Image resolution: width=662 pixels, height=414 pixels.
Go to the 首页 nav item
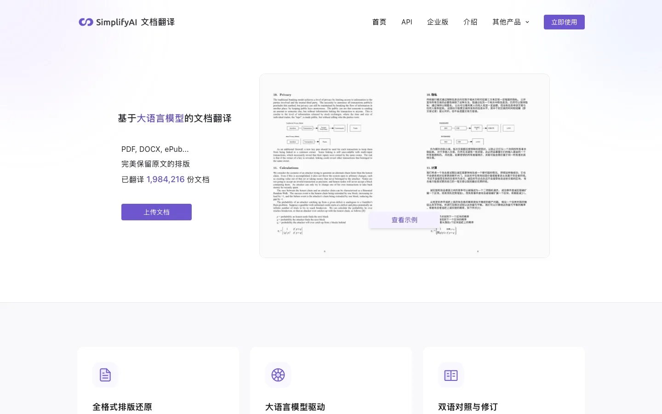click(379, 22)
